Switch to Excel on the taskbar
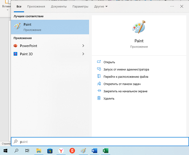The width and height of the screenshot is (189, 155). tap(106, 151)
